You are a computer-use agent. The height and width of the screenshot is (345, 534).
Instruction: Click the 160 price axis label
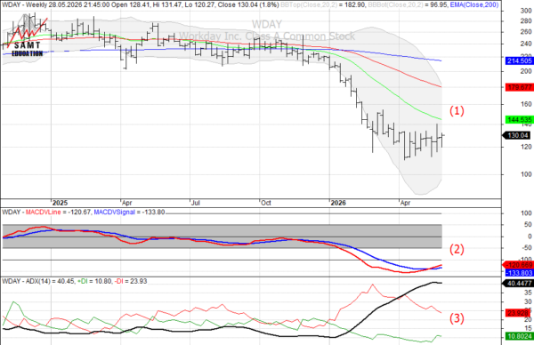click(526, 104)
